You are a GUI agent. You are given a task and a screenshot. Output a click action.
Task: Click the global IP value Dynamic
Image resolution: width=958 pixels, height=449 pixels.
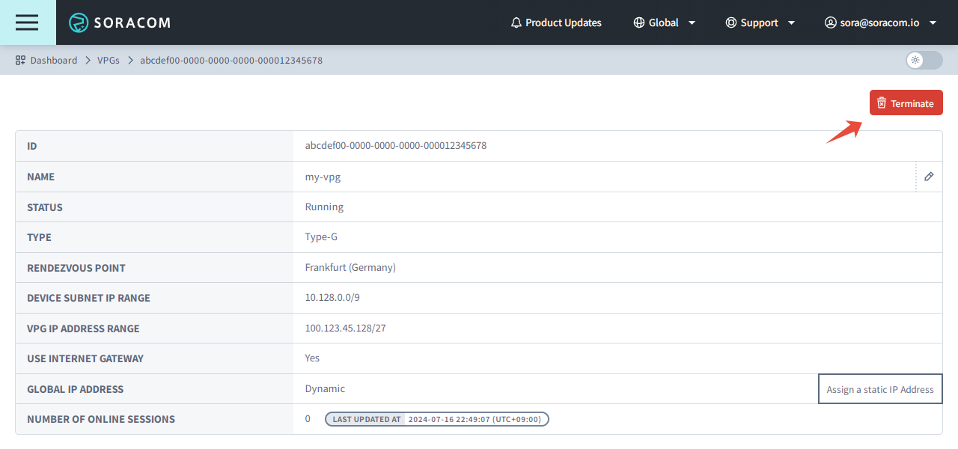(325, 388)
